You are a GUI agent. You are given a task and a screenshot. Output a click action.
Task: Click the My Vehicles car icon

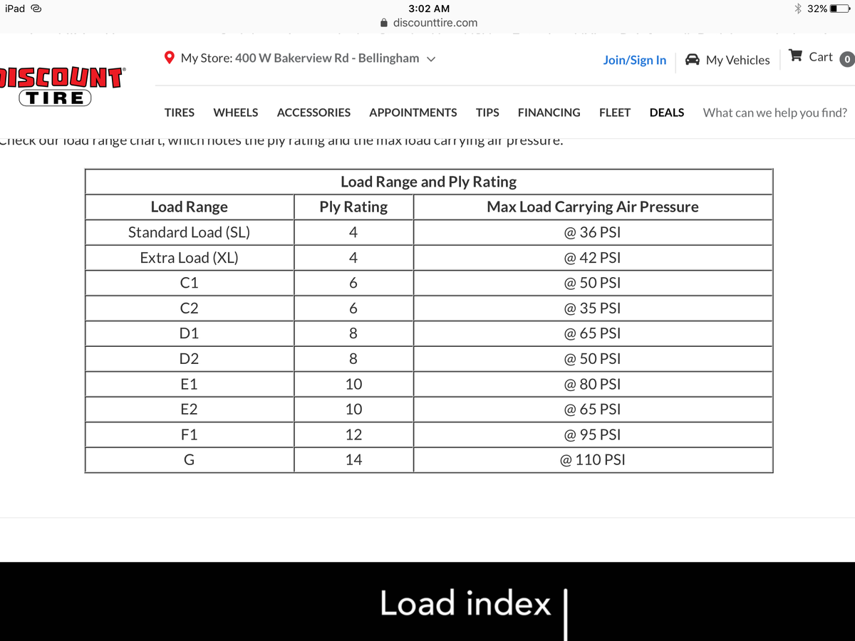692,60
